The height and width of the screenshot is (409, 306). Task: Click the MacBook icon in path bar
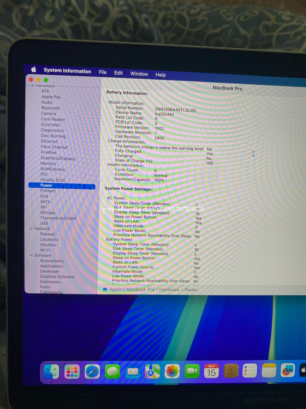[105, 289]
